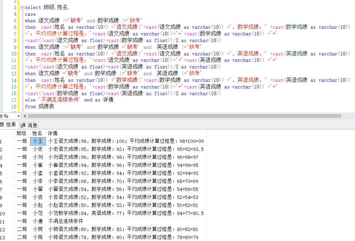Viewport: 355px width, 241px height.
Task: Click the selected 小王 name cell
Action: pos(38,141)
